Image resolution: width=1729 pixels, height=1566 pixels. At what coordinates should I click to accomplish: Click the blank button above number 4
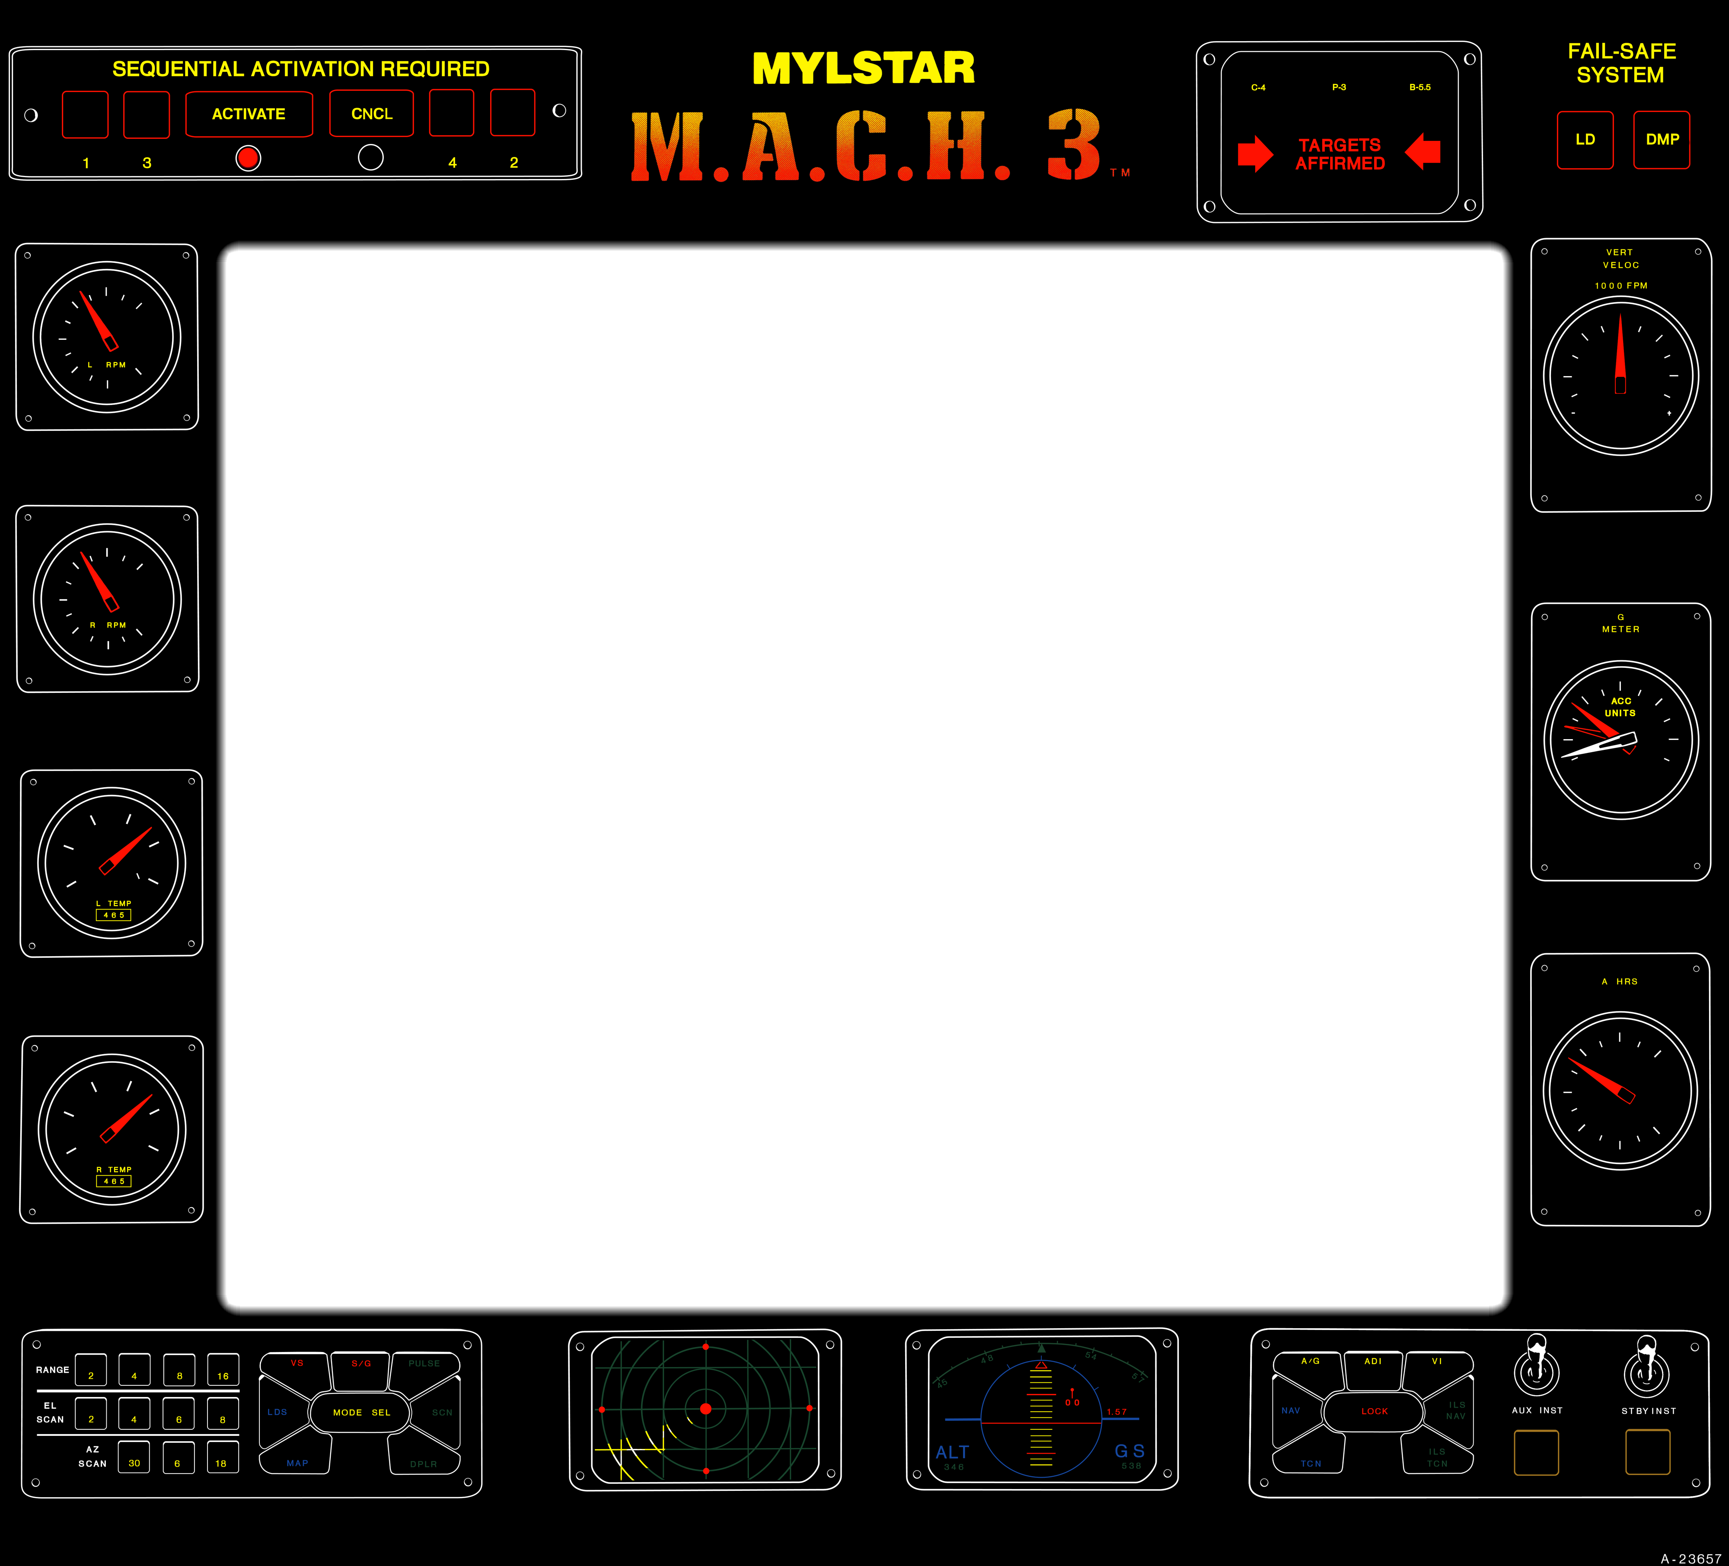tap(452, 112)
